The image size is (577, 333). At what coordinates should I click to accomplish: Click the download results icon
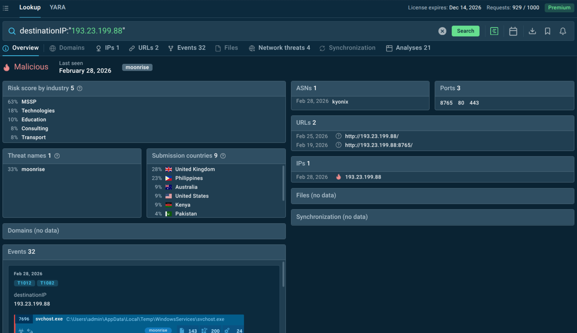tap(532, 31)
